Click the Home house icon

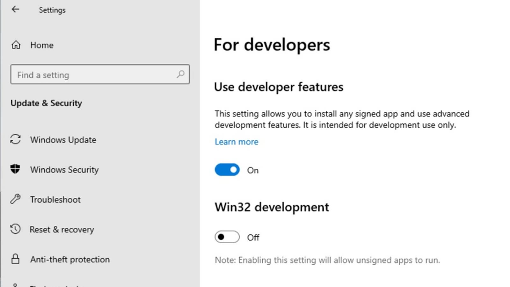click(x=16, y=45)
